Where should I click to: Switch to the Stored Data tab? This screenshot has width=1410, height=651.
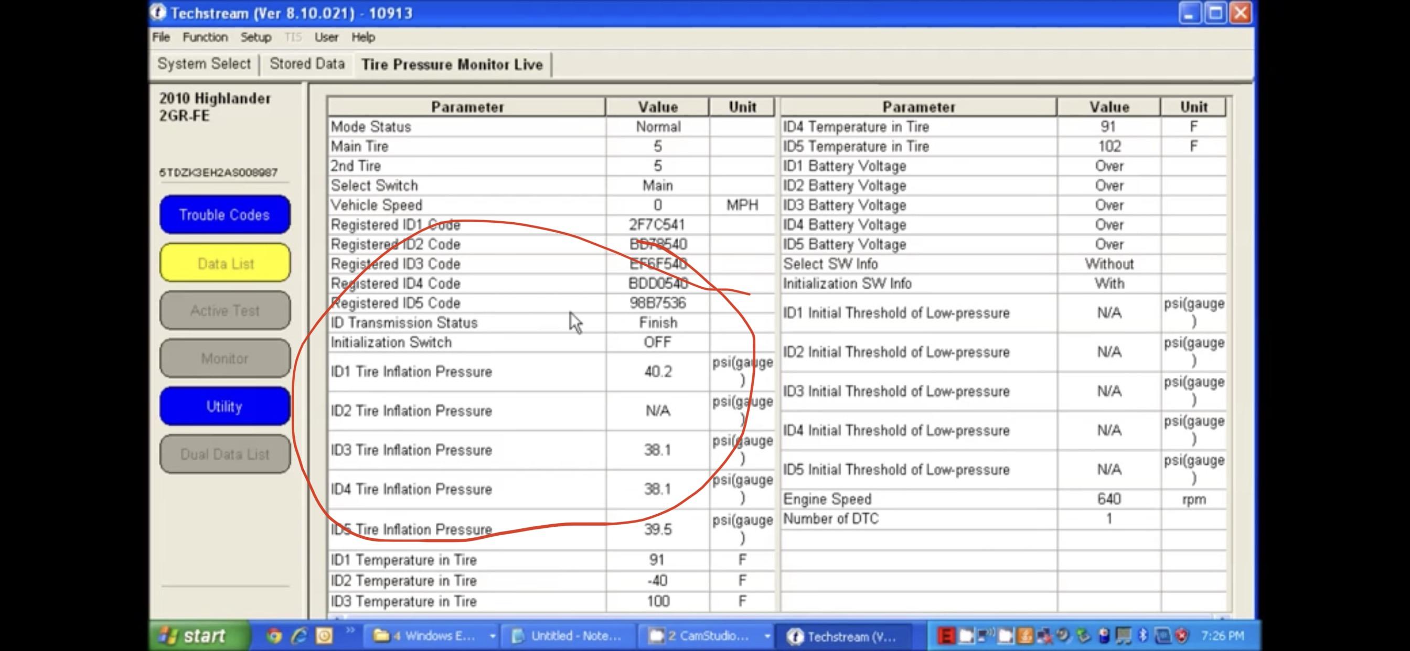tap(307, 64)
